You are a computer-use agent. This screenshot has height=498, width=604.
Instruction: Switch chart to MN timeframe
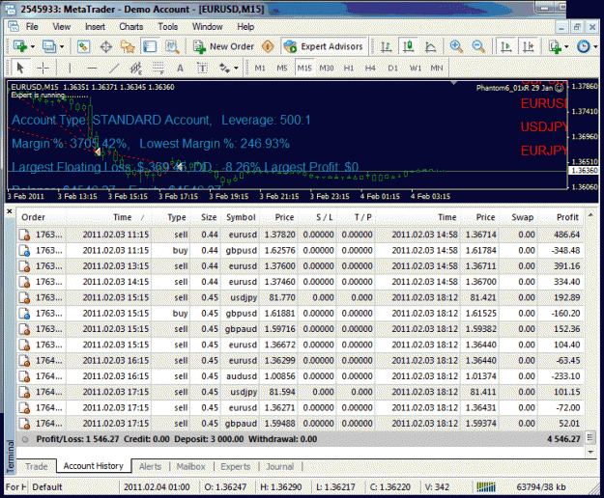click(437, 69)
